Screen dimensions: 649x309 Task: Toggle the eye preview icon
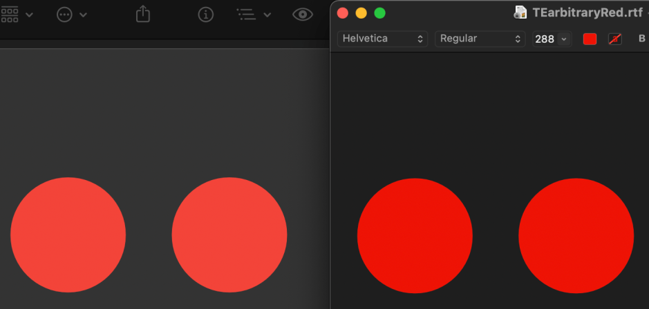(x=303, y=15)
